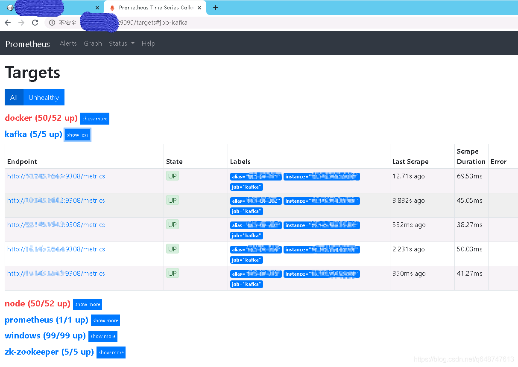The width and height of the screenshot is (518, 367).
Task: Open the Alerts menu item
Action: tap(68, 44)
